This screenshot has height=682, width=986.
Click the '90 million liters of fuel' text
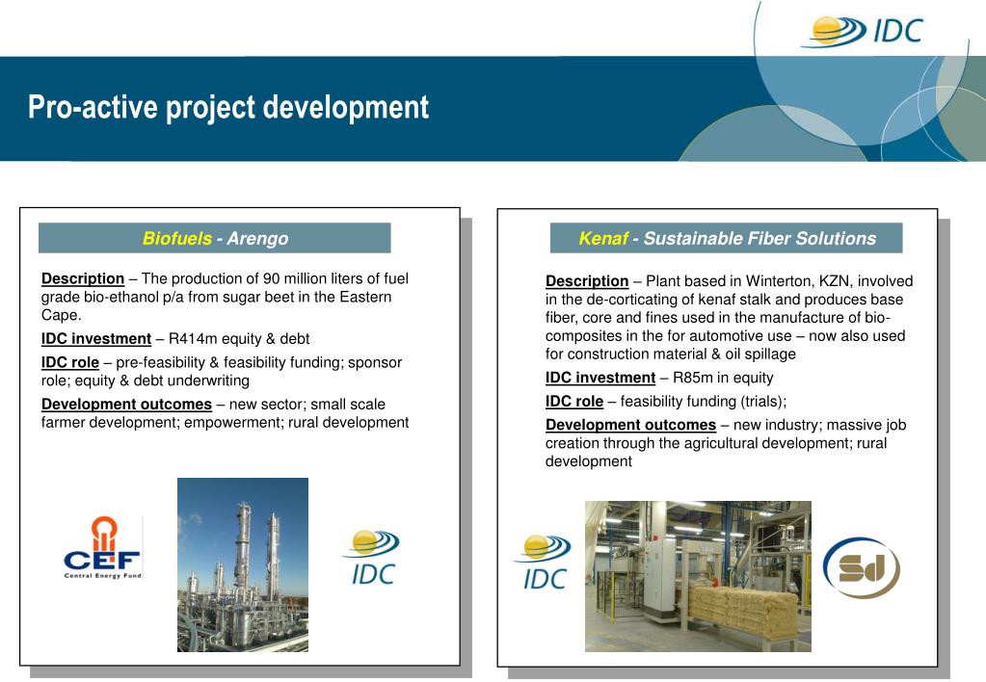click(335, 278)
